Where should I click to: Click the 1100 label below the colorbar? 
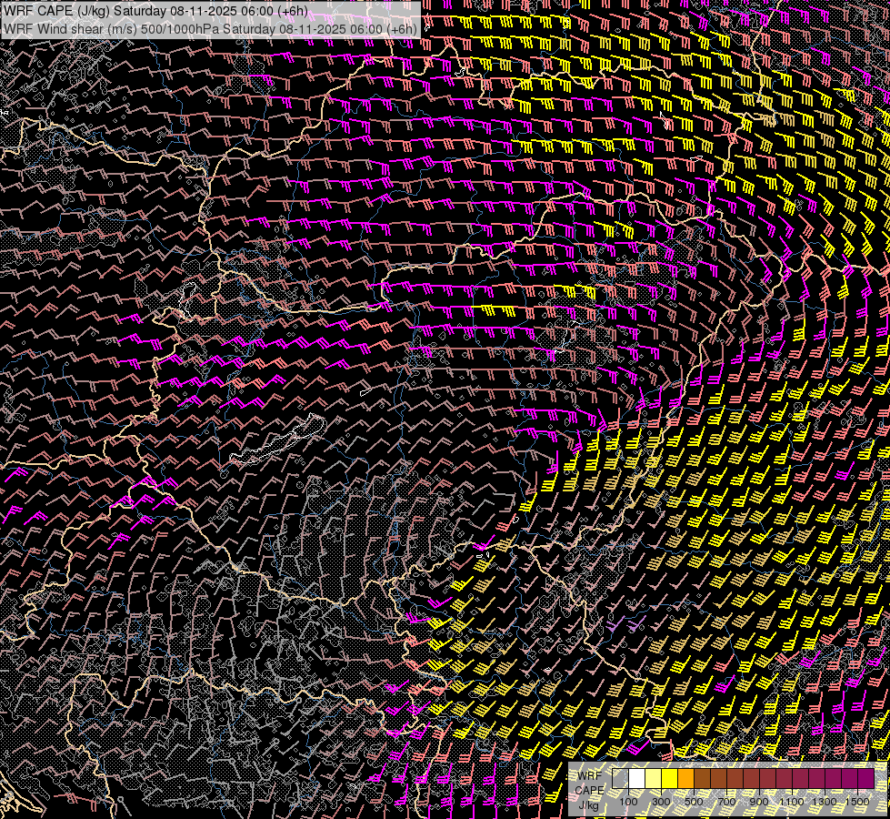click(792, 802)
